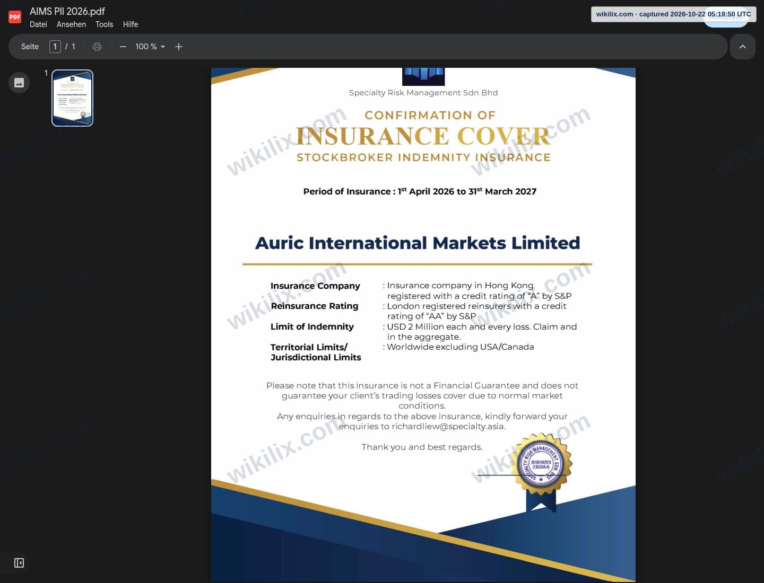Click the company logo atop the document

point(423,77)
